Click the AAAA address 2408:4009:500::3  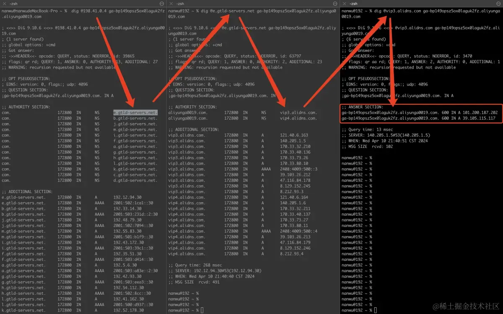[x=299, y=169]
